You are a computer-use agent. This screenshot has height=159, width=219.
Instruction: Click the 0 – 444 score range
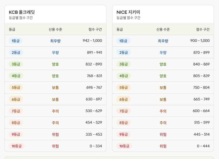(x=203, y=146)
